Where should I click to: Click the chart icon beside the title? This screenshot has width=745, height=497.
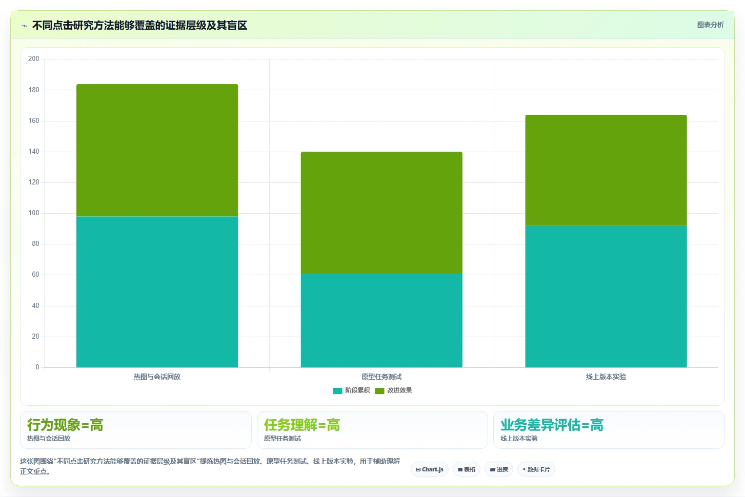[x=24, y=26]
